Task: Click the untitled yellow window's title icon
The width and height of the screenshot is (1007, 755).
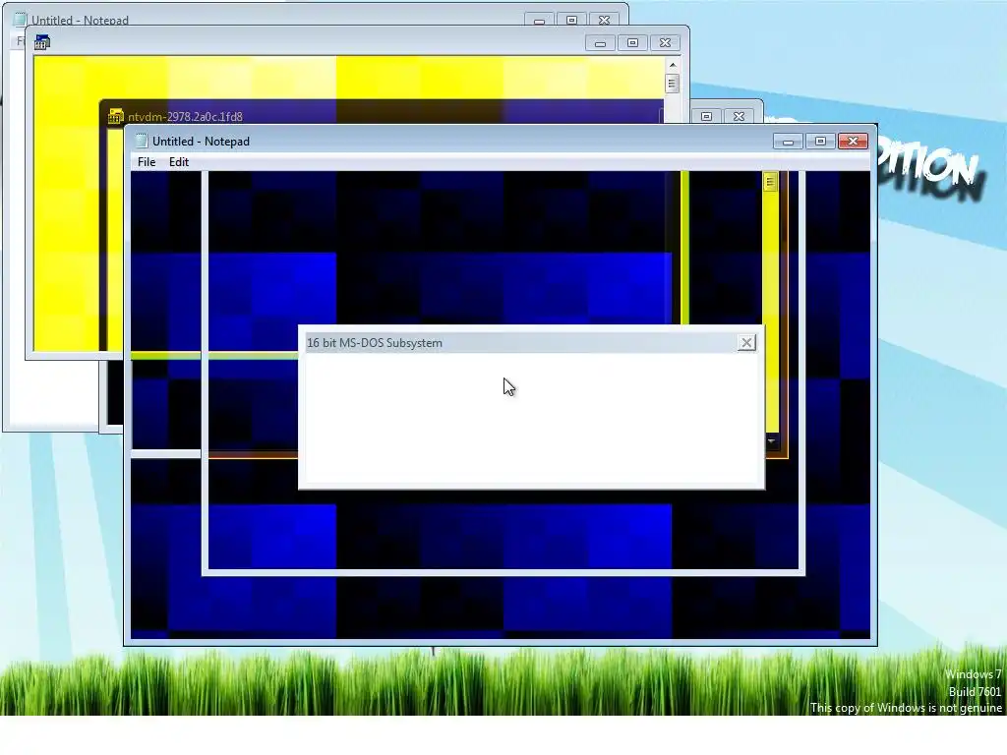Action: [42, 42]
